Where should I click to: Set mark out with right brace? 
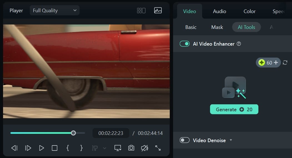click(81, 148)
